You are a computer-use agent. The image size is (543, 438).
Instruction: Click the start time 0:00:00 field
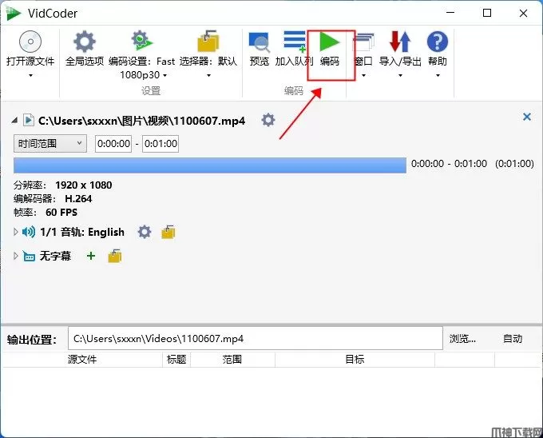tap(113, 143)
